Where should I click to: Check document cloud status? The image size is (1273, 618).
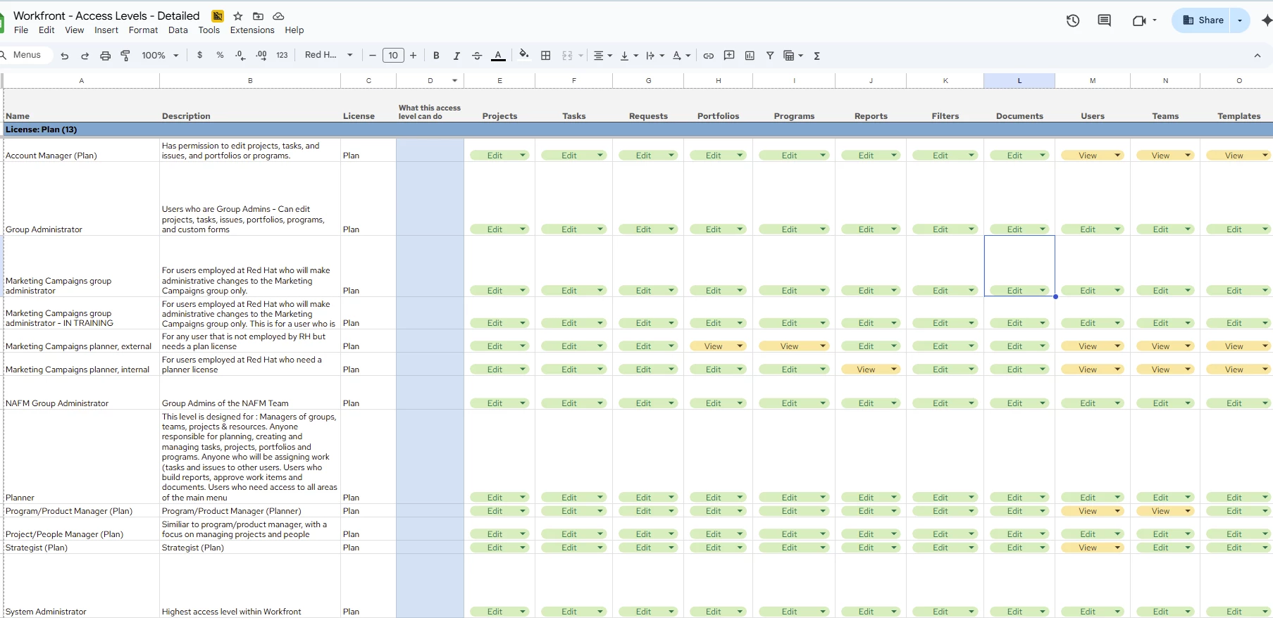278,16
